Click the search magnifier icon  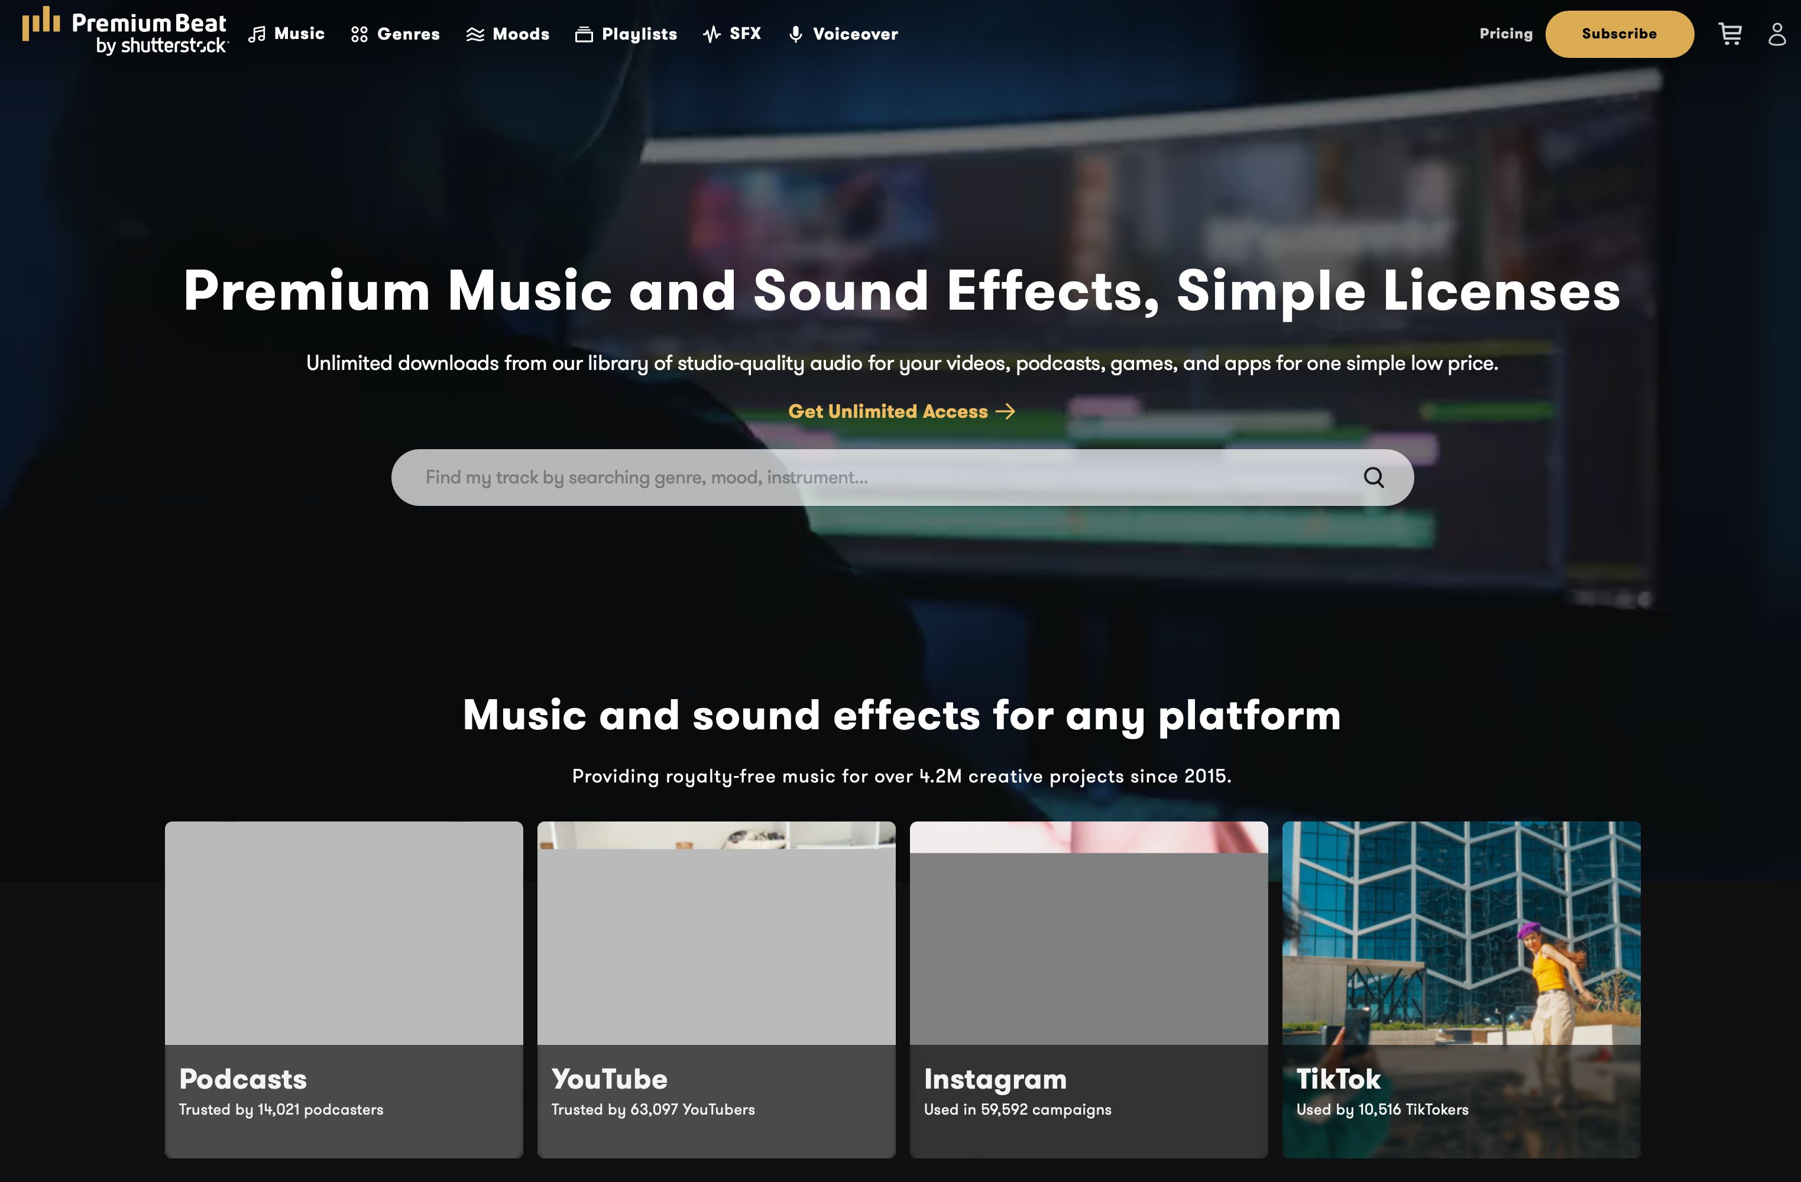pos(1374,477)
